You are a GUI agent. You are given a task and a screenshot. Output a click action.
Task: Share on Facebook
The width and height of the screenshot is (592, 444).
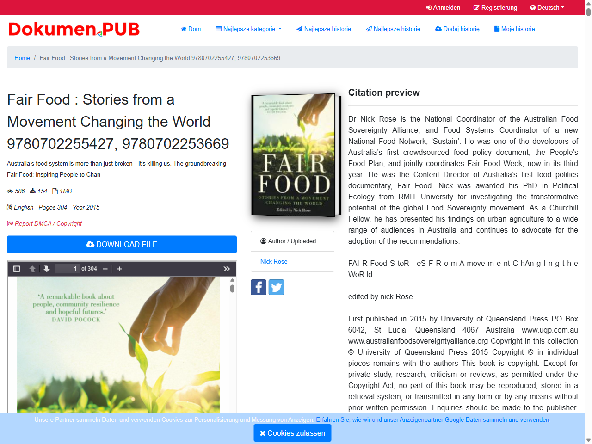259,287
